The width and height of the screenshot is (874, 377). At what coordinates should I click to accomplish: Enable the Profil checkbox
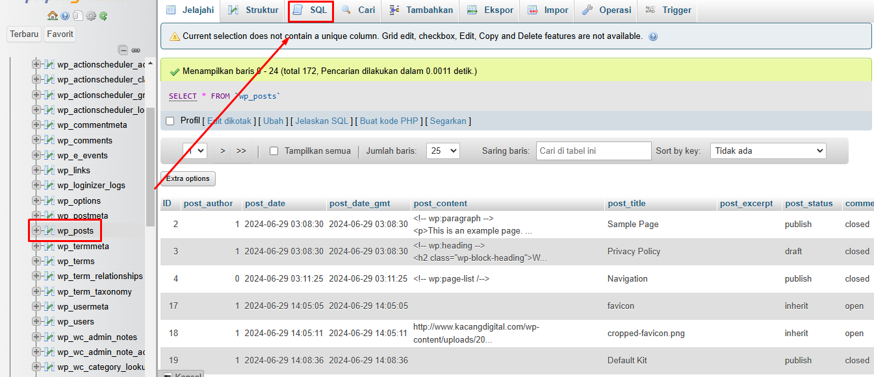(x=170, y=121)
